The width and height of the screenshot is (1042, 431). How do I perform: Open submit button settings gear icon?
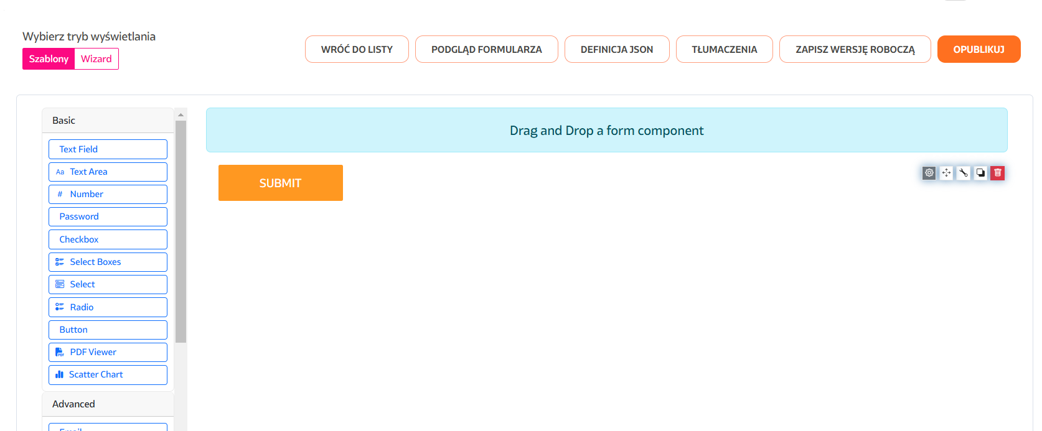tap(929, 173)
